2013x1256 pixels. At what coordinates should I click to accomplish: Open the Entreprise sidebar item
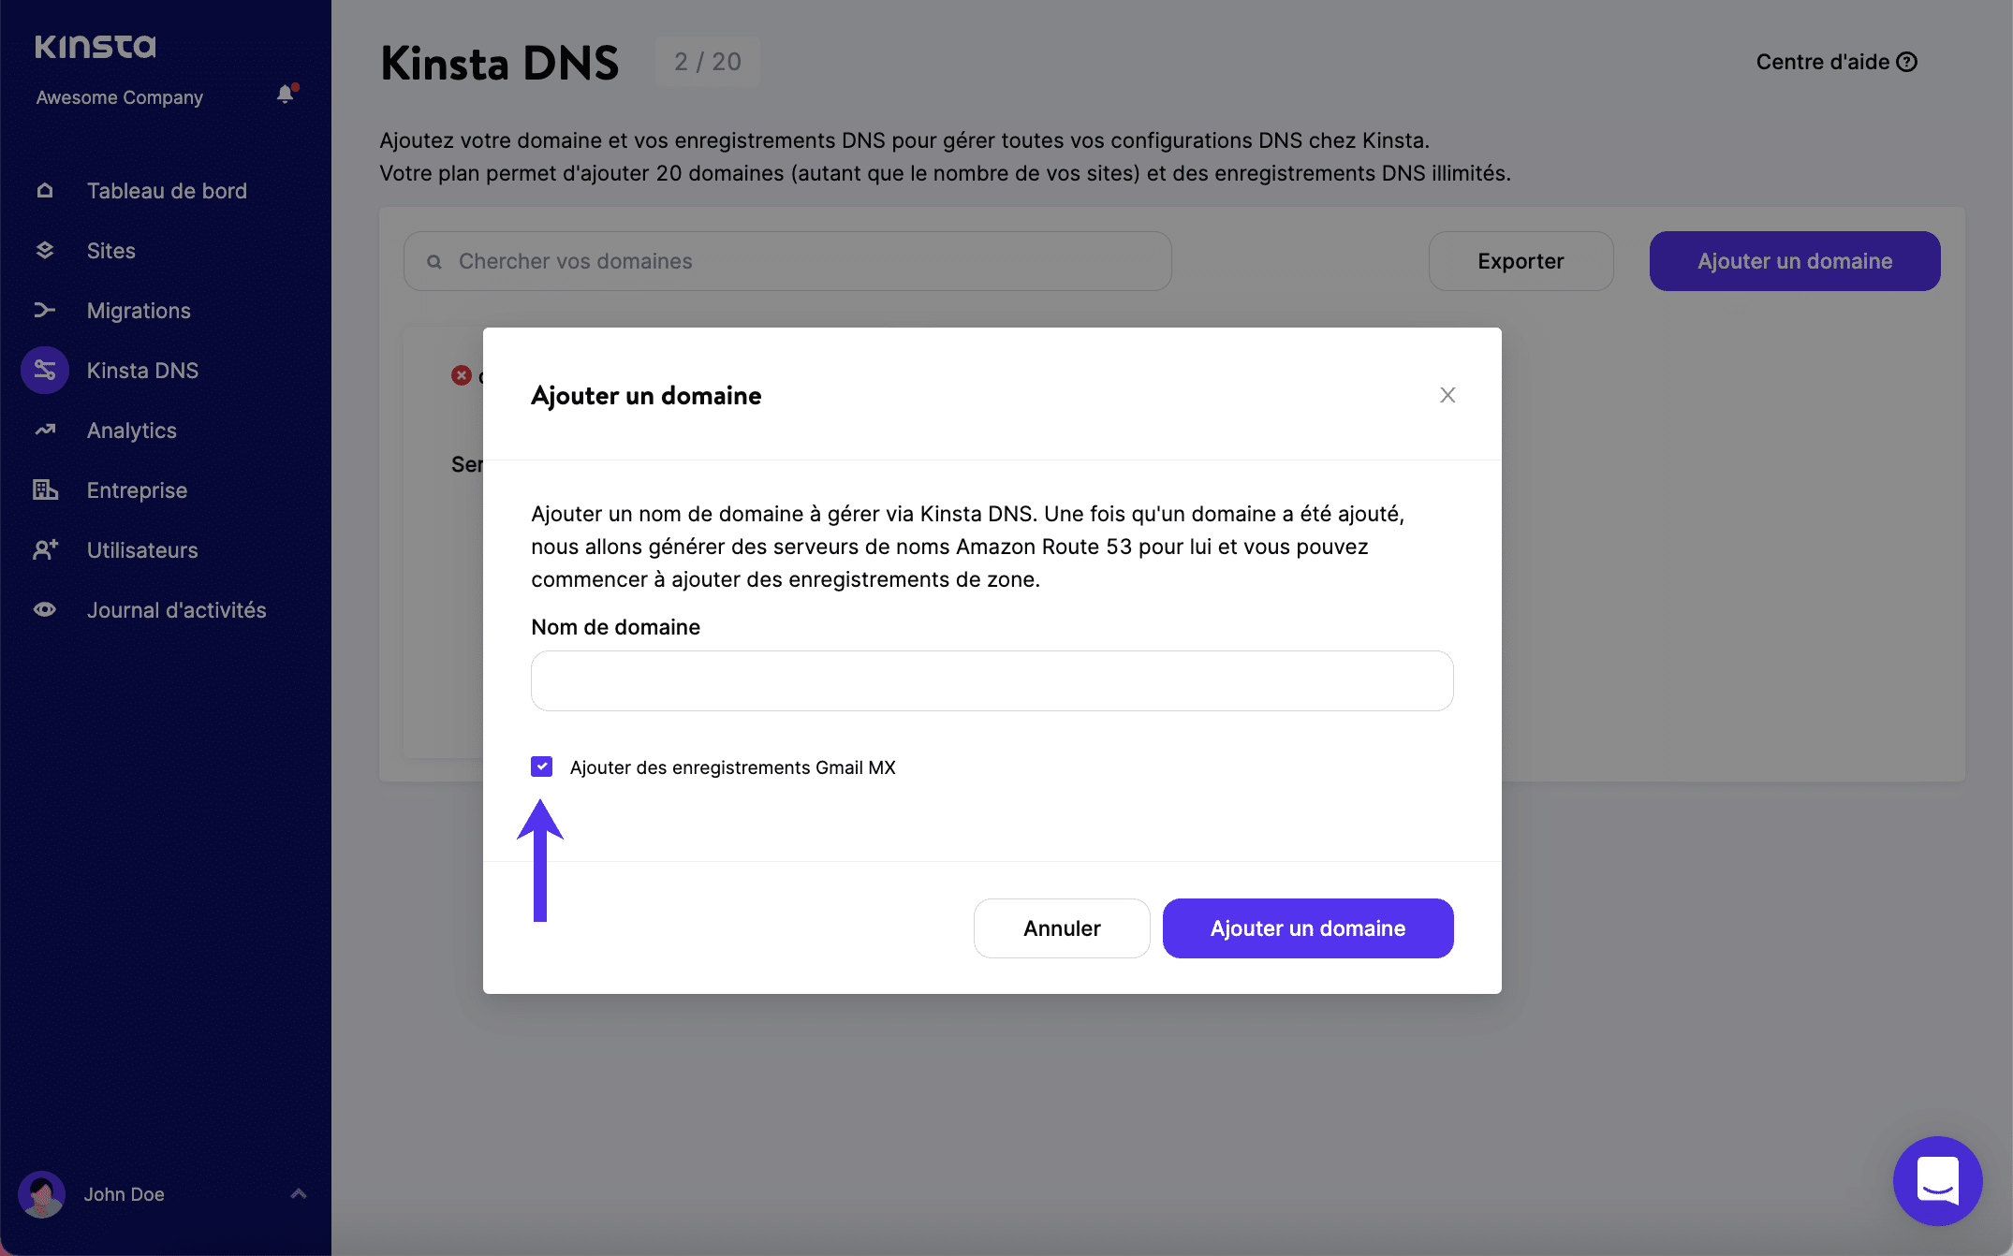137,490
